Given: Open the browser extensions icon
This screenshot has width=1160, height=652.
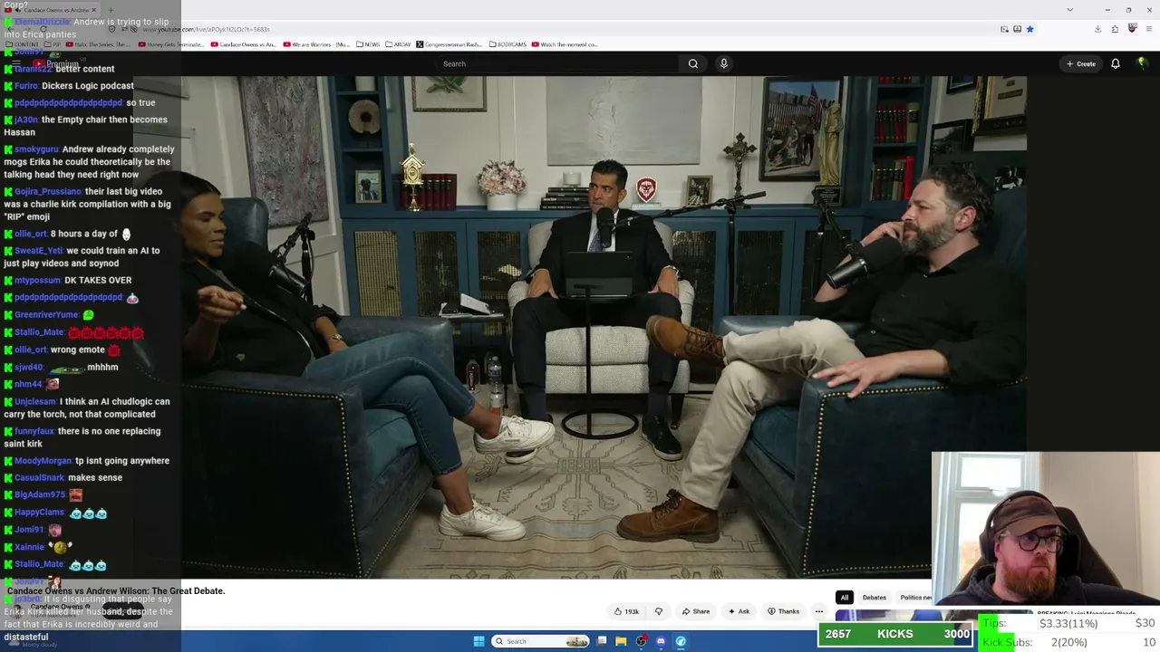Looking at the screenshot, I should pos(1115,29).
